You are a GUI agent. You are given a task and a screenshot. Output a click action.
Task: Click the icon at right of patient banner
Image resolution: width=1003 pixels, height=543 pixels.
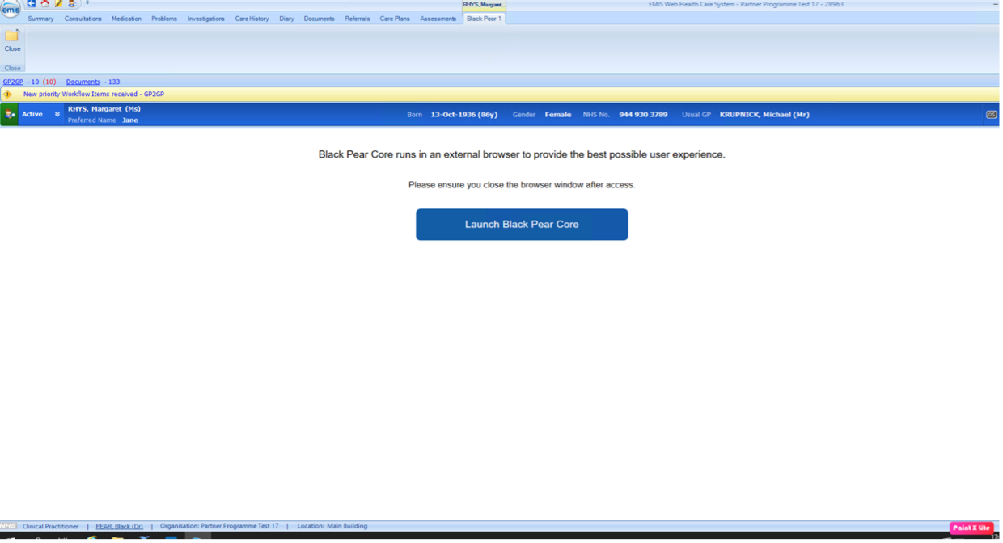(991, 115)
